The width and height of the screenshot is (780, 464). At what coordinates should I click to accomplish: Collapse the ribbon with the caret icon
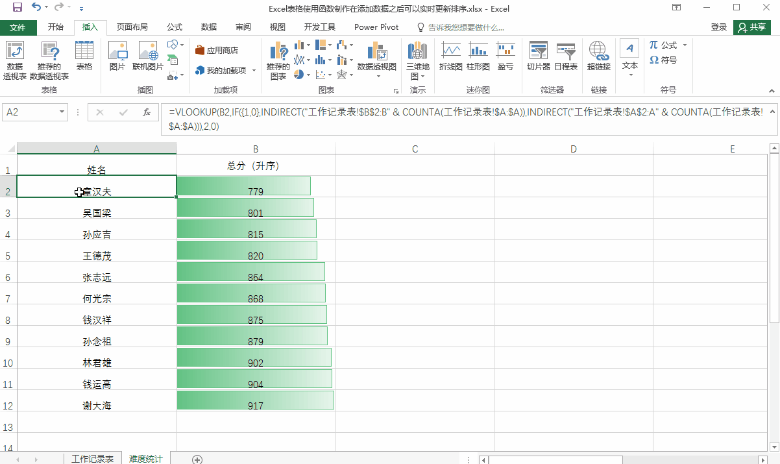tap(772, 90)
